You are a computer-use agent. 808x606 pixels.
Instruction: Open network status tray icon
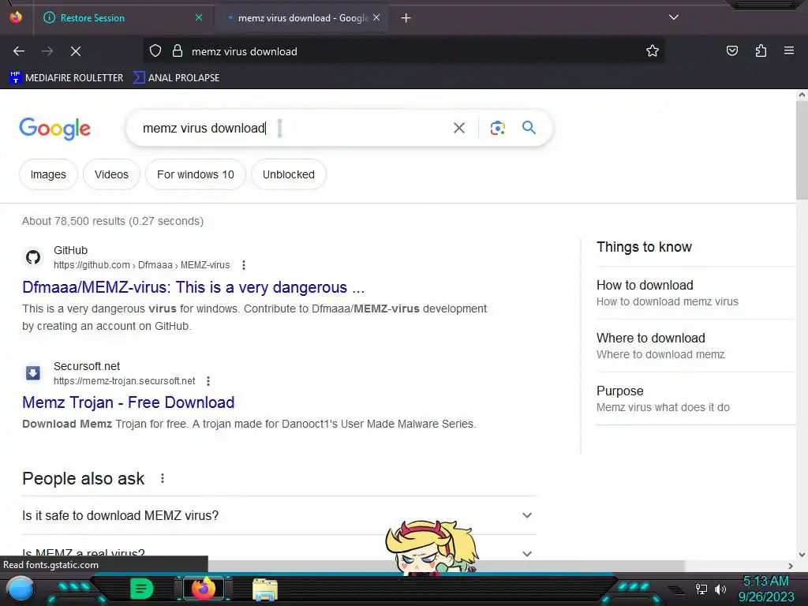point(701,589)
